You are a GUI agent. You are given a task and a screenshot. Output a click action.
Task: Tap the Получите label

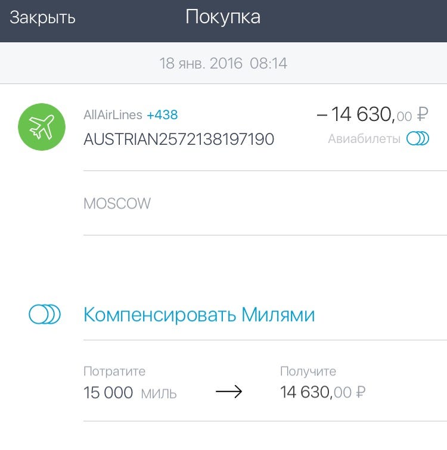308,371
